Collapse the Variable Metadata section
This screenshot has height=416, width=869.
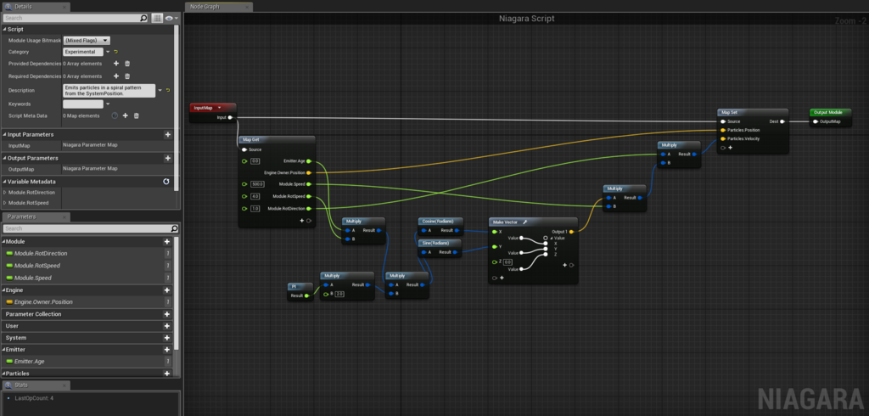[5, 182]
